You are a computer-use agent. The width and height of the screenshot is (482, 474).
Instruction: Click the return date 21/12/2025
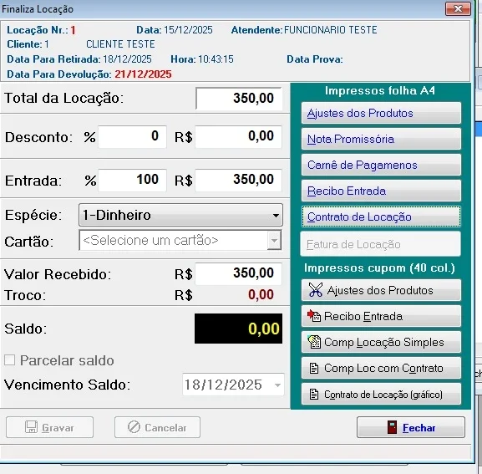point(143,74)
